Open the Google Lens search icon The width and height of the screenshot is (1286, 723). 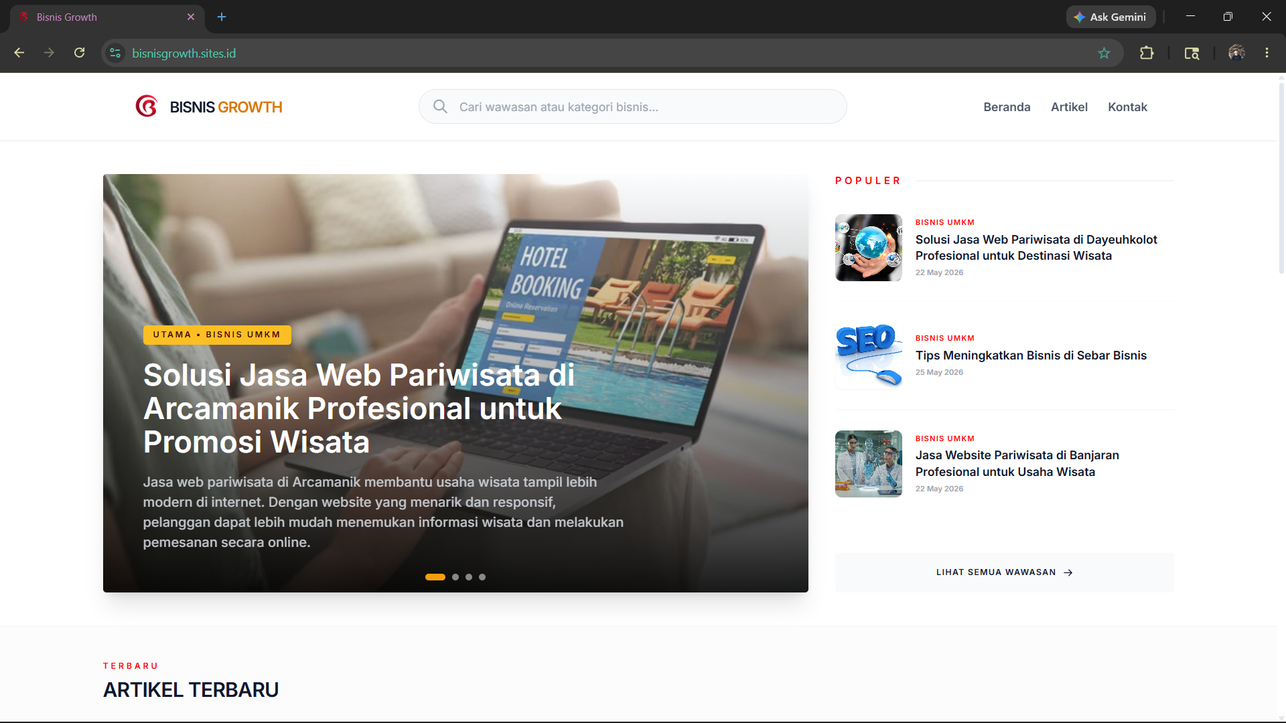tap(1192, 53)
